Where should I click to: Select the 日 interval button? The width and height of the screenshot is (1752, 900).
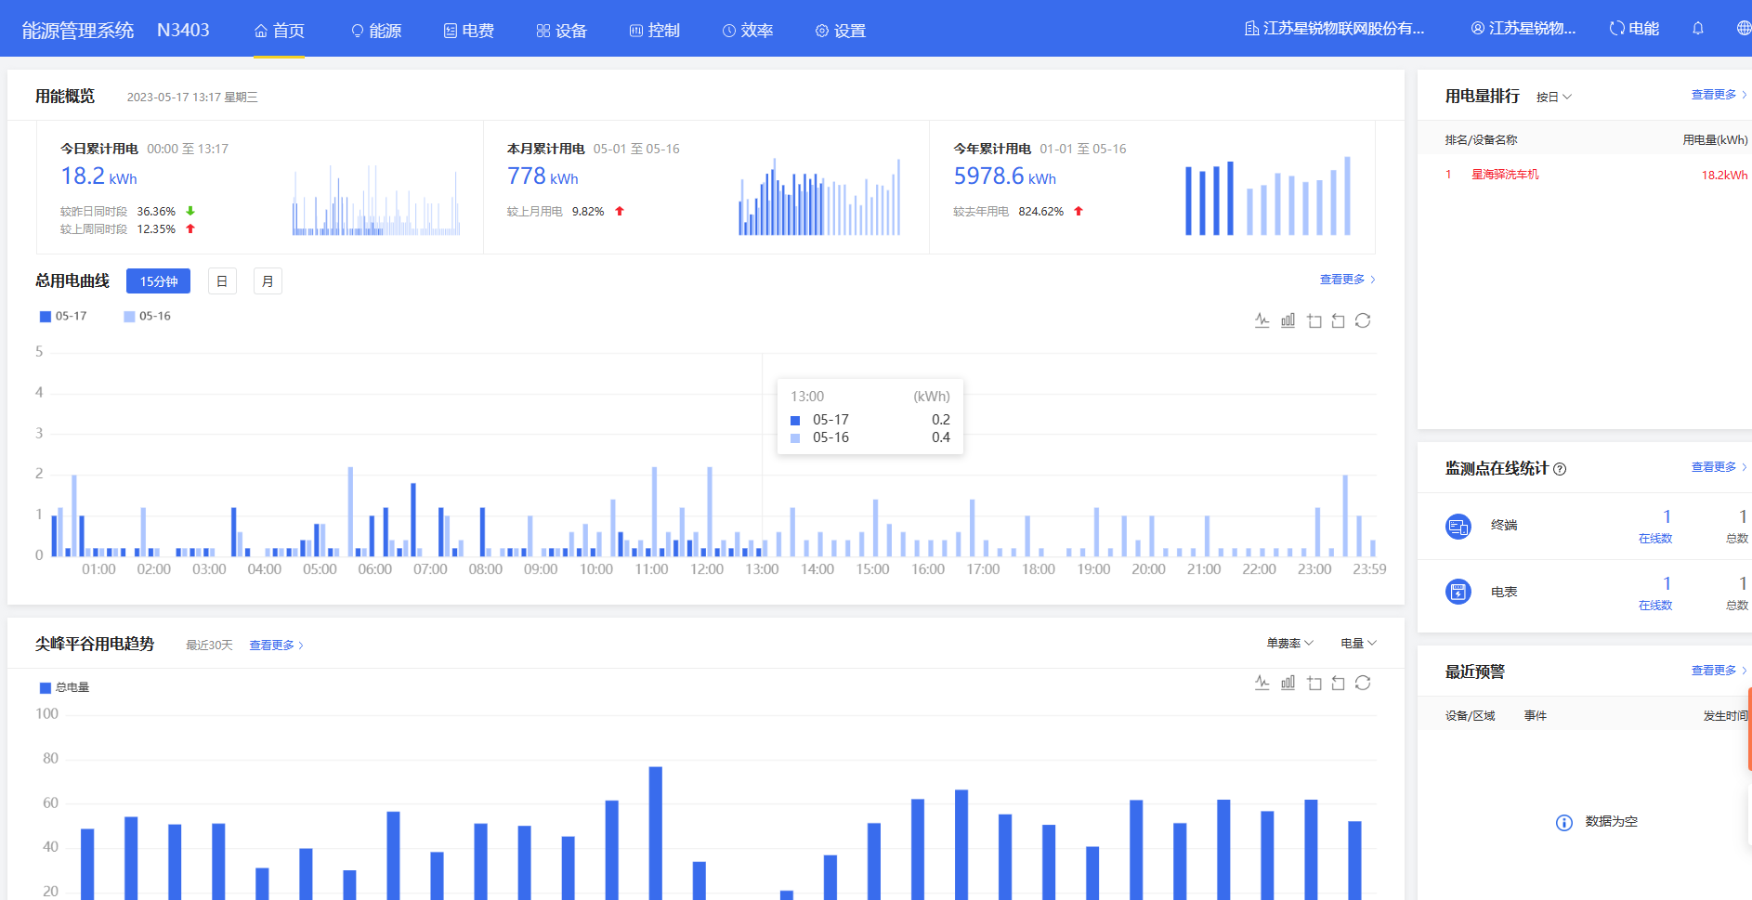[222, 281]
